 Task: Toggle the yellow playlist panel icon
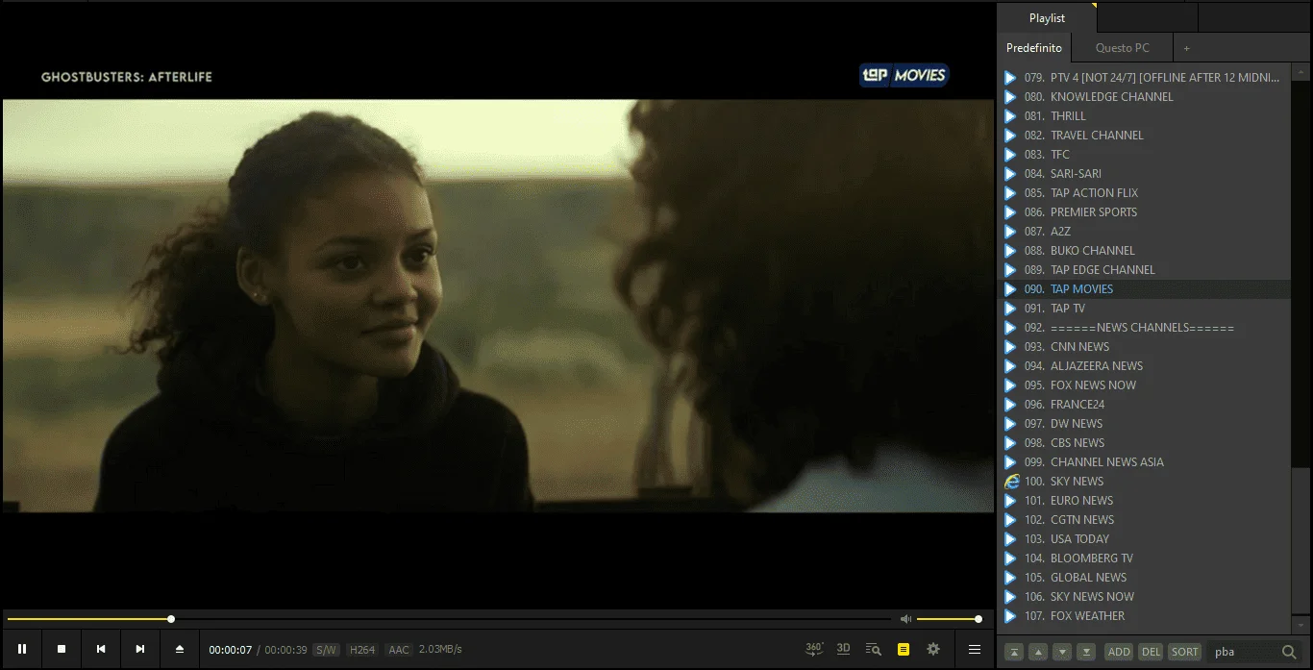point(903,649)
